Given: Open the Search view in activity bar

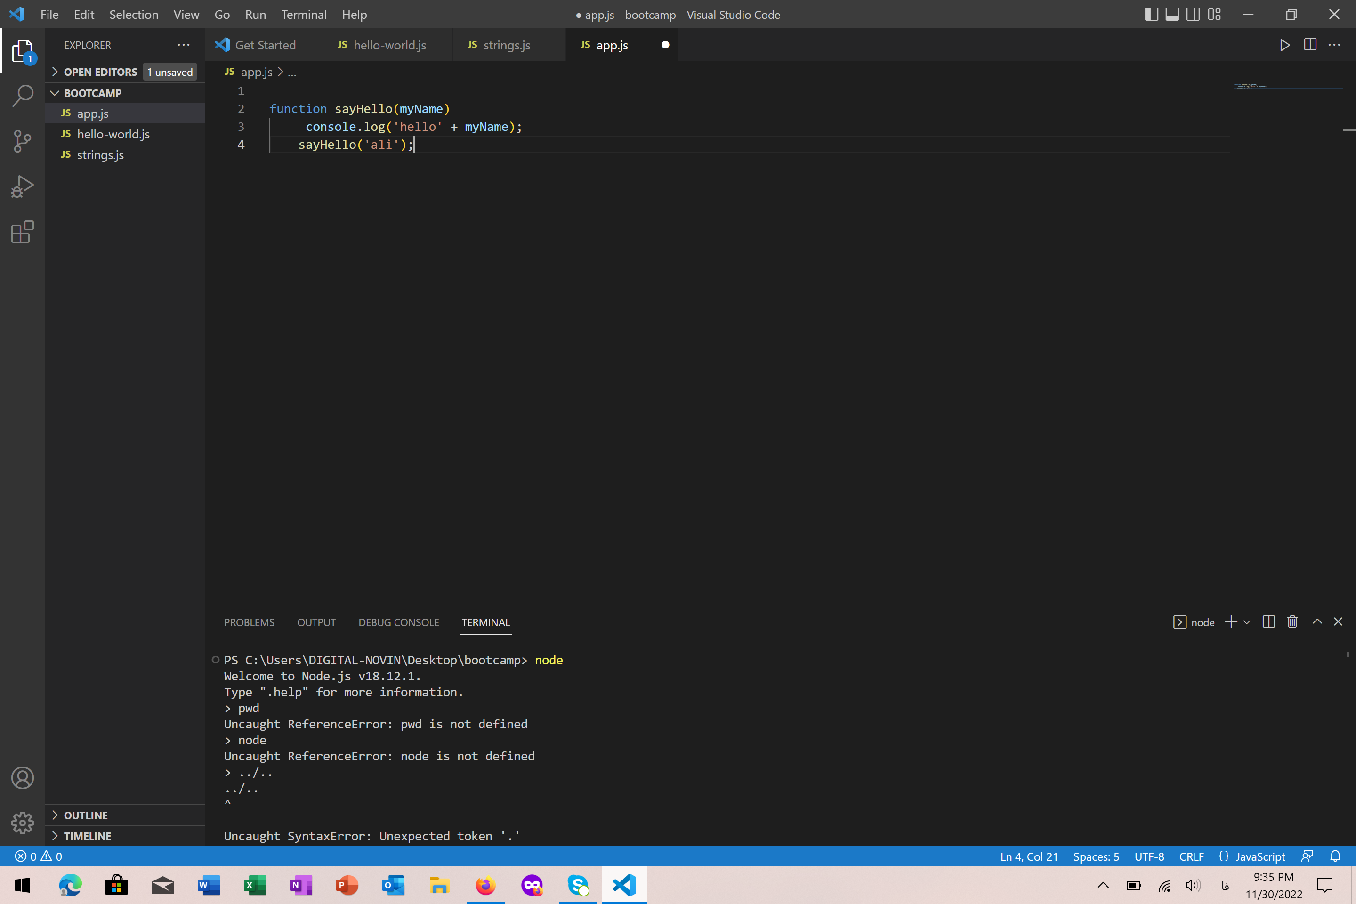Looking at the screenshot, I should coord(23,95).
